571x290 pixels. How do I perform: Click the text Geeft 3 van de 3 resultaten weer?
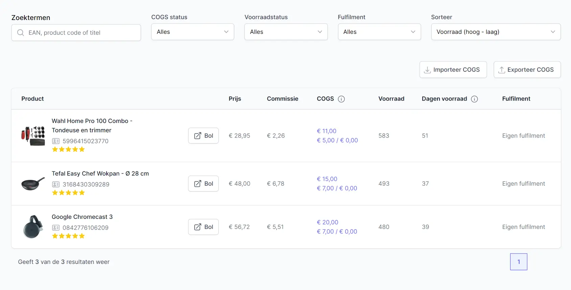coord(64,262)
